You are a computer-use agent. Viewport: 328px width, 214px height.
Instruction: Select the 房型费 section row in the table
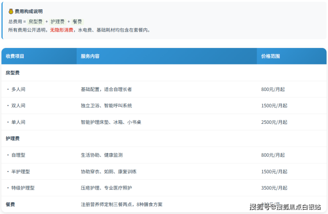click(x=13, y=73)
